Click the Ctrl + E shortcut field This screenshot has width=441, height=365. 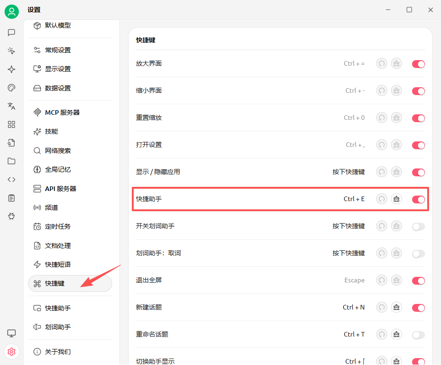354,199
